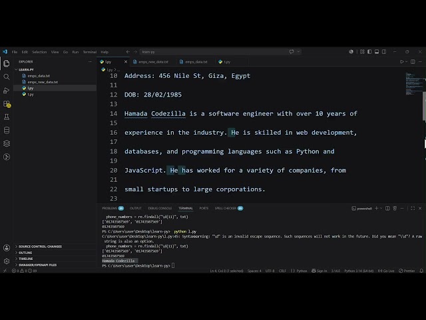This screenshot has height=320, width=426.
Task: Go forward with the right arrow in title bar
Action: tap(135, 52)
